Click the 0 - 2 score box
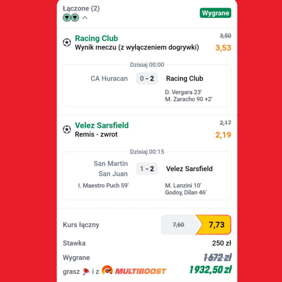The height and width of the screenshot is (282, 282). 147,79
